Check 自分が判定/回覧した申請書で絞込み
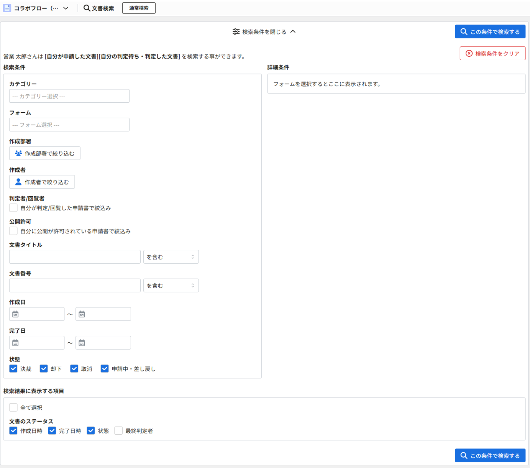530x468 pixels. click(13, 208)
